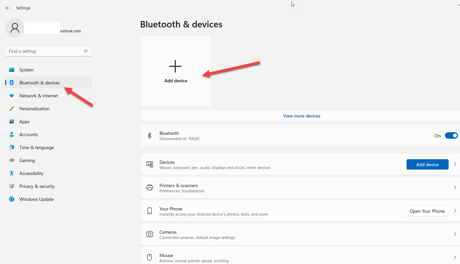
Task: Click the View more devices link
Action: (302, 116)
